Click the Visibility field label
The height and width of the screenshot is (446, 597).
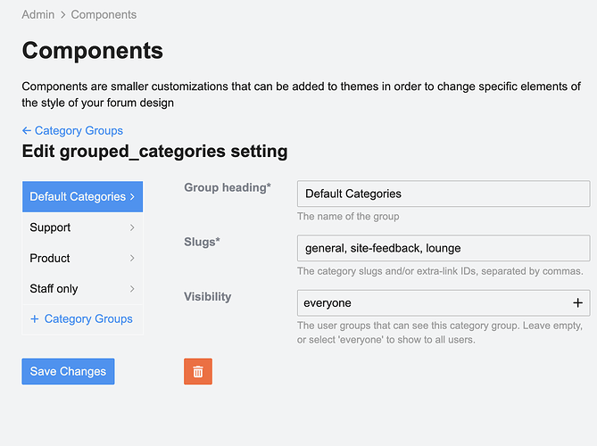[x=208, y=297]
